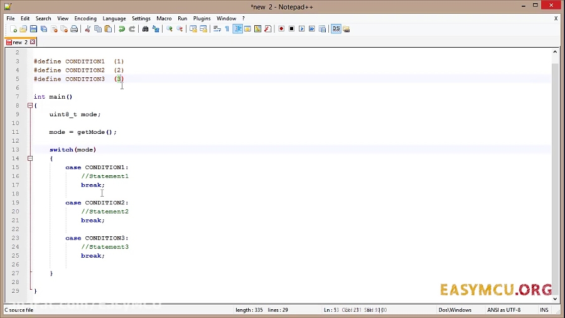Close the new 2 tab with red X
This screenshot has width=565, height=318.
[x=32, y=42]
